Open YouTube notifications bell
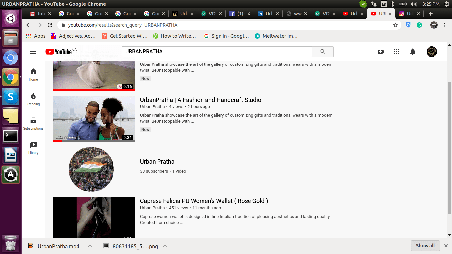This screenshot has height=254, width=452. [x=413, y=52]
